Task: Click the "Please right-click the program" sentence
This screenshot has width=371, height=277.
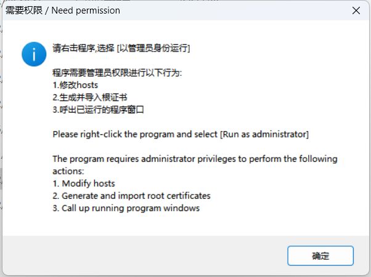Action: click(181, 134)
